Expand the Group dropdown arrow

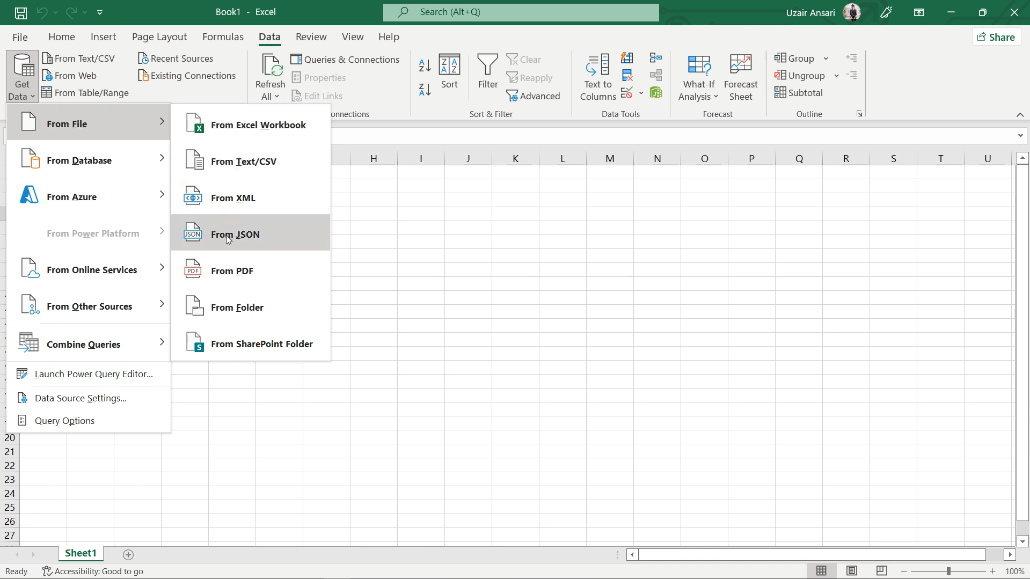[x=826, y=58]
